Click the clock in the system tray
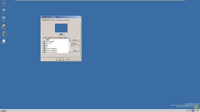 pyautogui.click(x=197, y=111)
